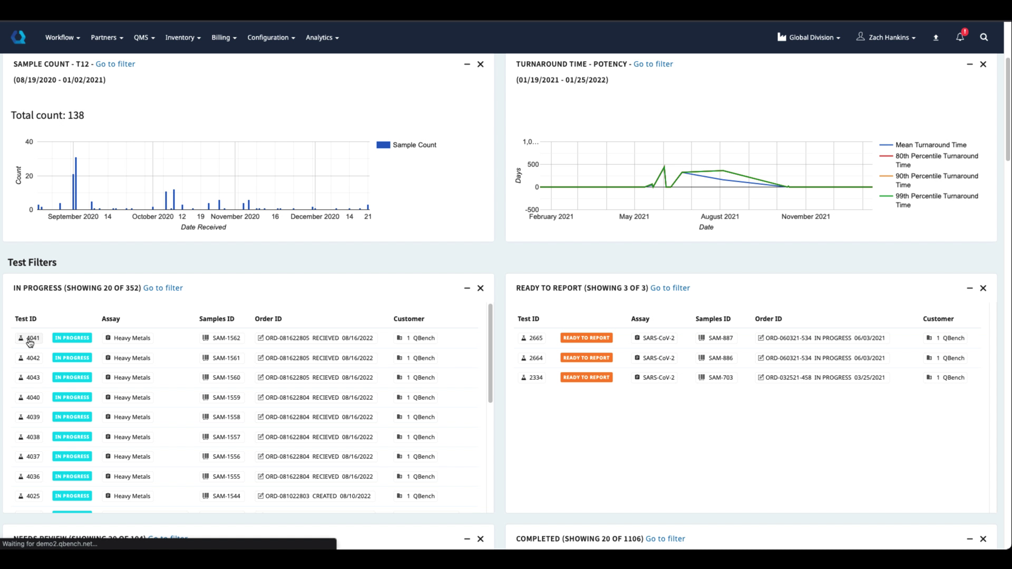Viewport: 1012px width, 569px height.
Task: Open the notifications bell icon
Action: 960,37
